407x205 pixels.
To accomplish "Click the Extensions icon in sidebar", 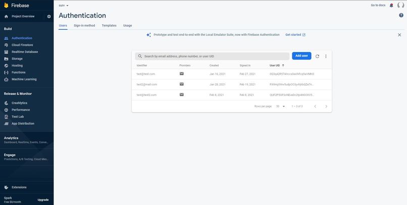I will point(6,187).
